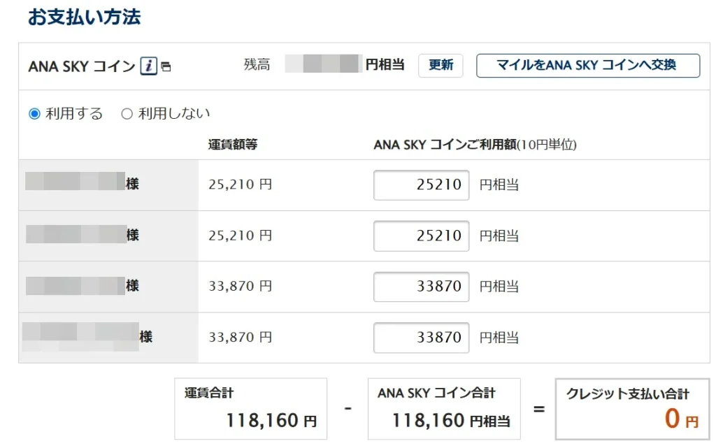The height and width of the screenshot is (448, 716).
Task: Click the ANA SKY コイン合計 118,160 円相当 value
Action: (451, 420)
